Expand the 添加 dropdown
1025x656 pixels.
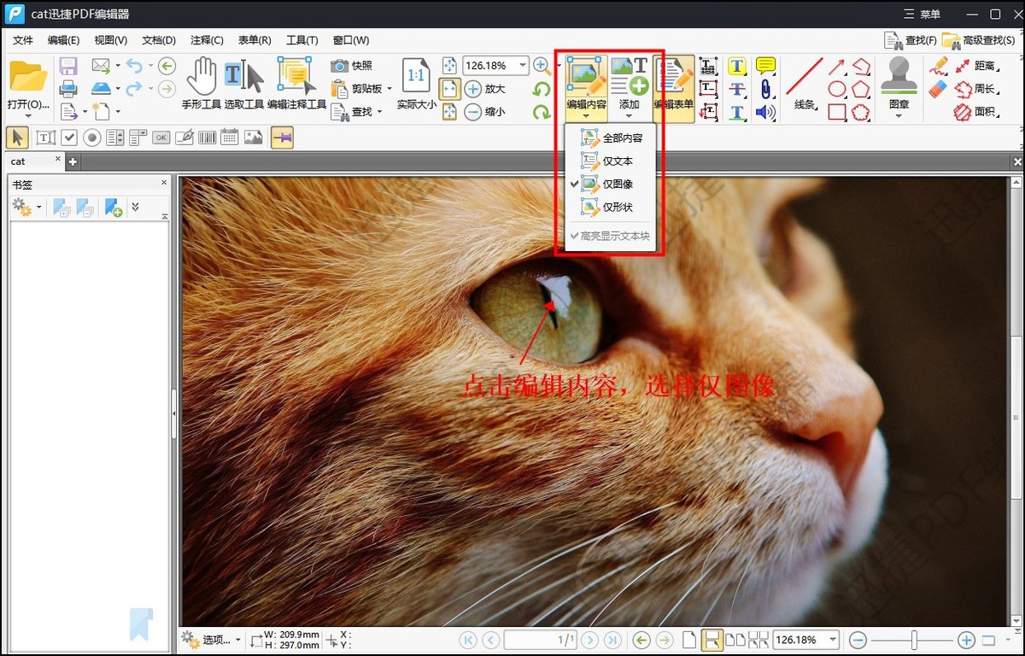(x=630, y=116)
